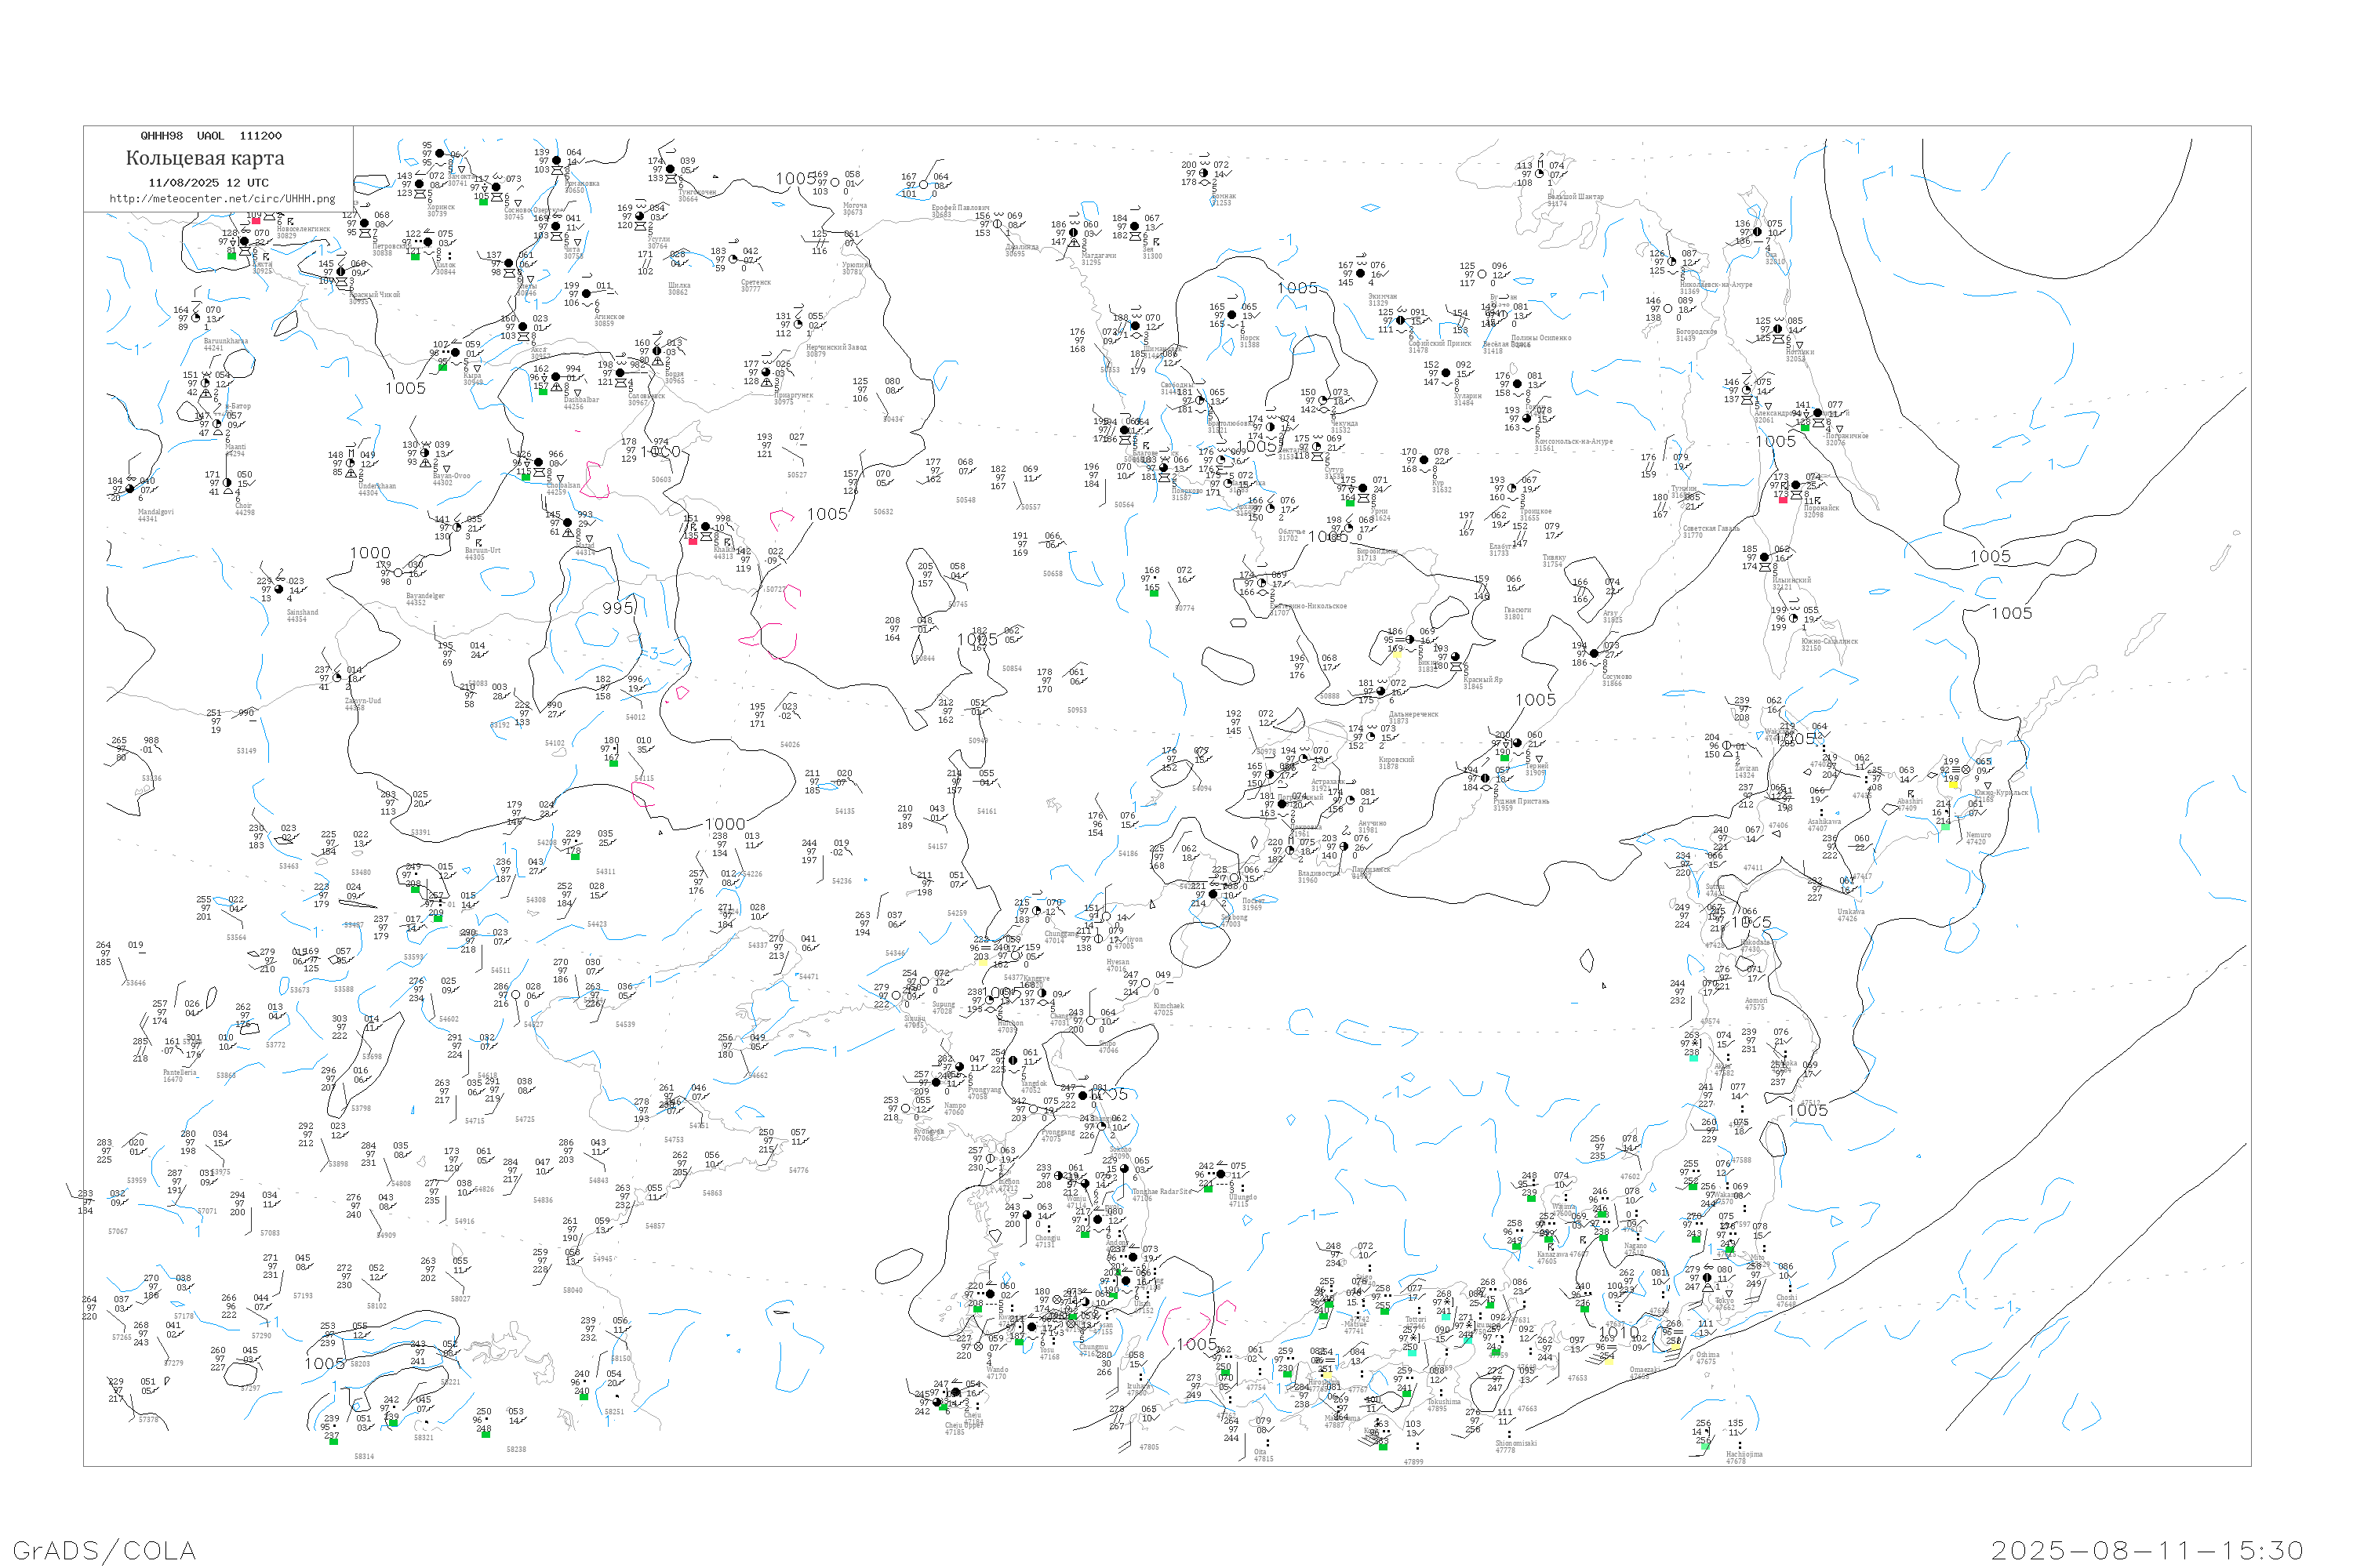
Task: Click the 995 isobar label
Action: 617,608
